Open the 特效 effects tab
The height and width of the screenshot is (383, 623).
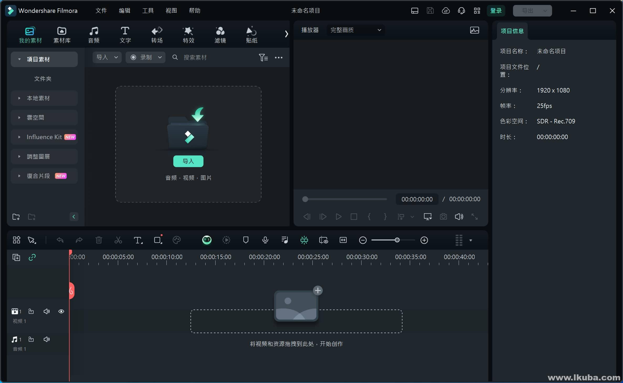click(x=189, y=35)
